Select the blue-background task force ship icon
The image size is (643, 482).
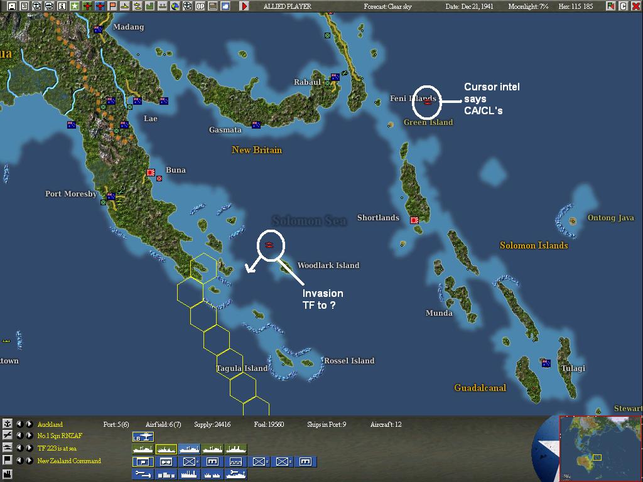click(189, 449)
